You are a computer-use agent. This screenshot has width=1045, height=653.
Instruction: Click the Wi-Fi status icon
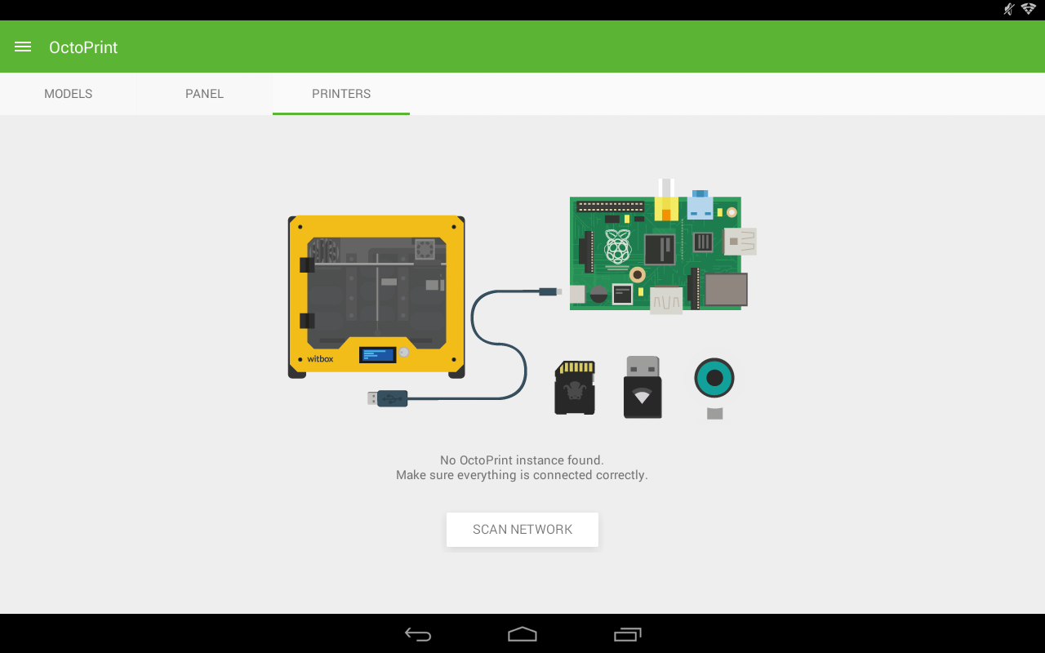(1029, 9)
